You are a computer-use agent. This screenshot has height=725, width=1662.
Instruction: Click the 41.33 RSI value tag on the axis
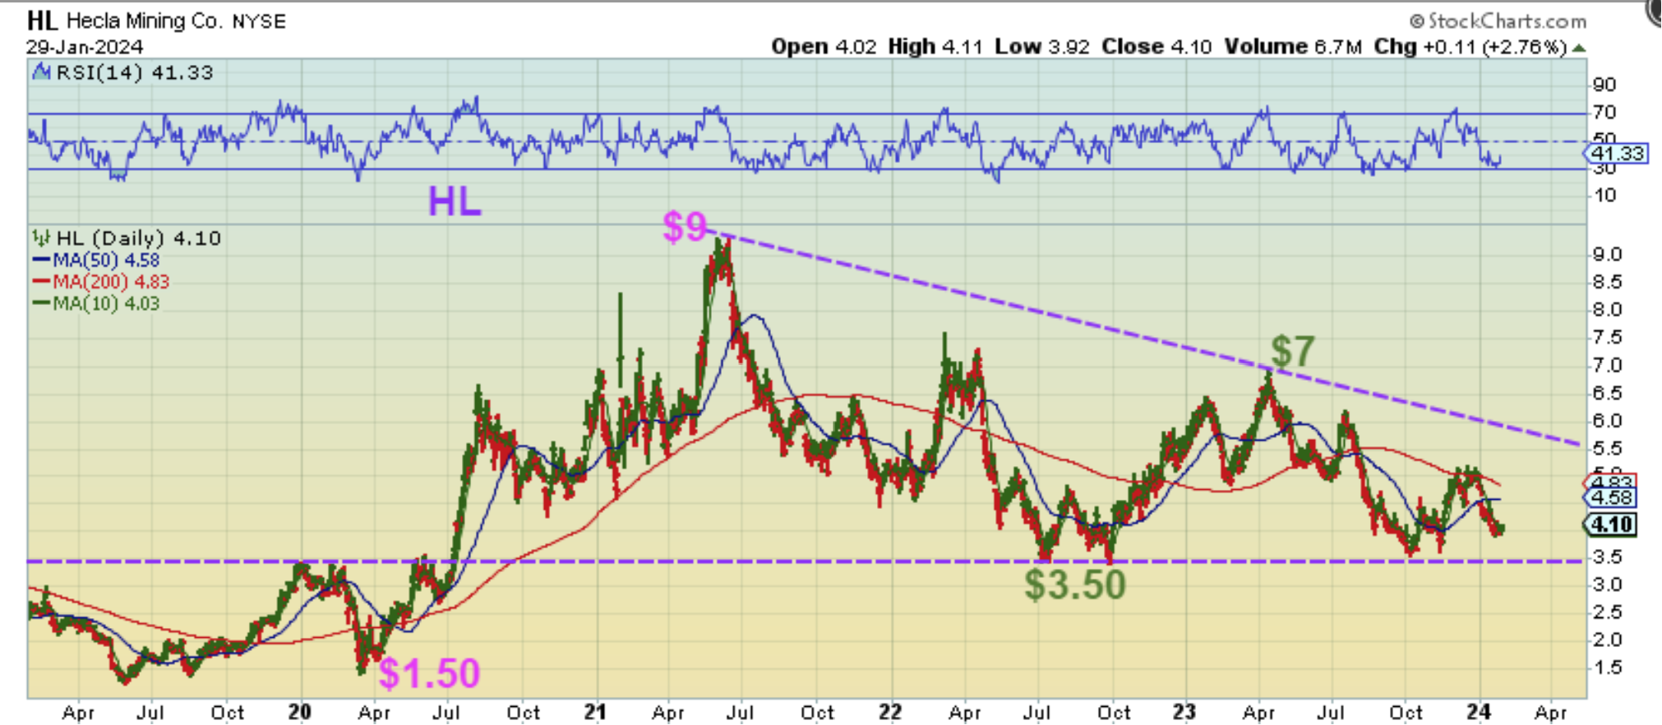[1617, 154]
